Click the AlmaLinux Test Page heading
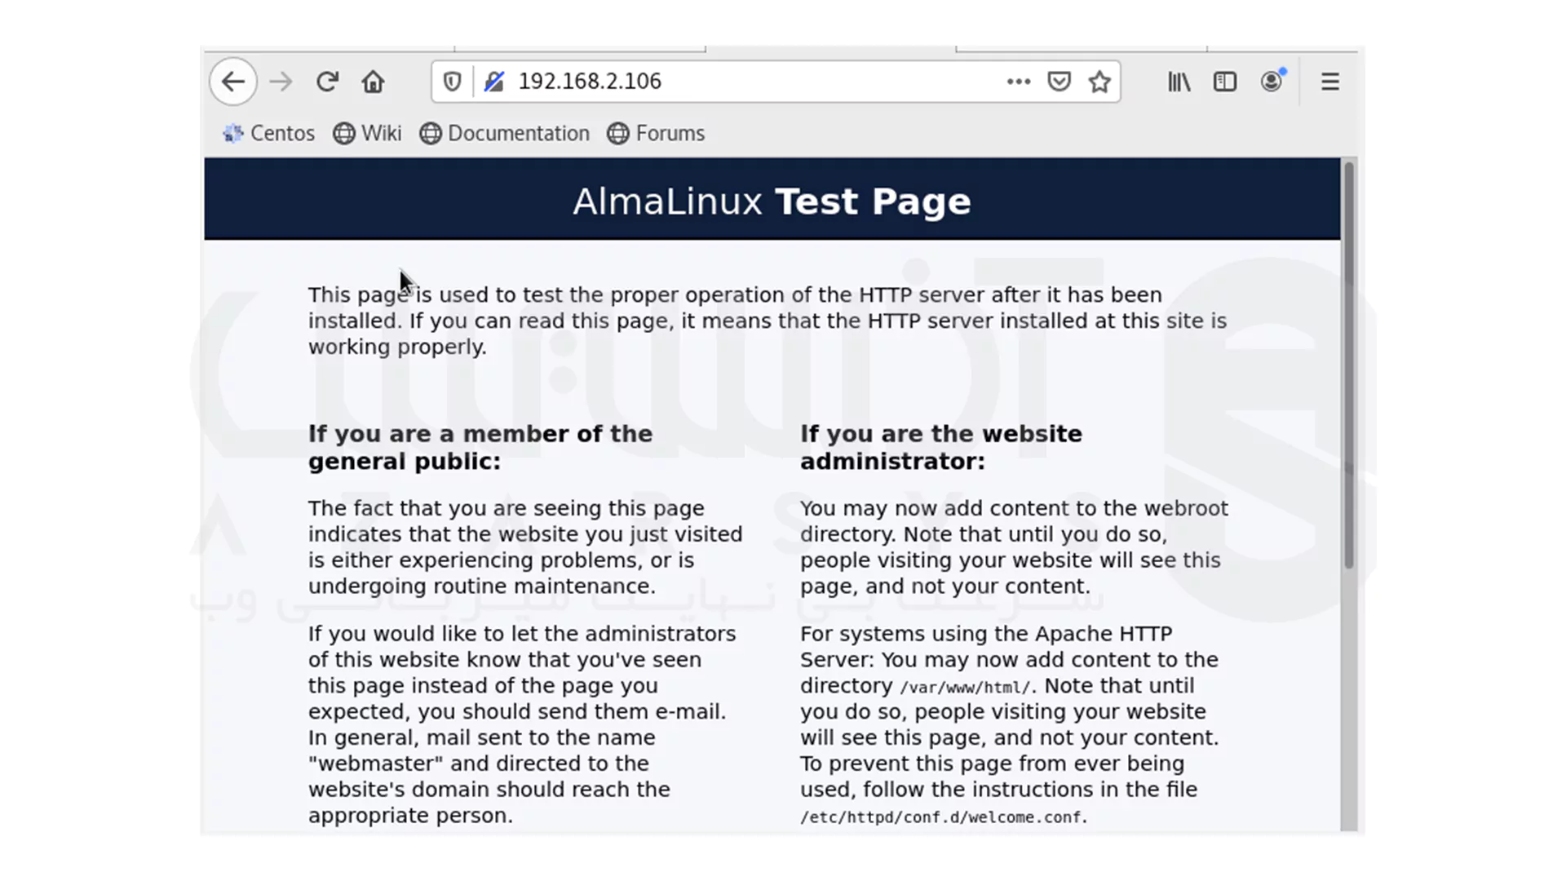The height and width of the screenshot is (881, 1566). click(772, 201)
